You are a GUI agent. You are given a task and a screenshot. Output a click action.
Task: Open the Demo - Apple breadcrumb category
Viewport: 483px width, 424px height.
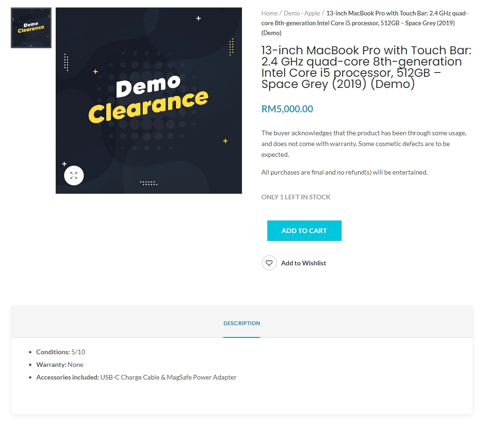[301, 13]
